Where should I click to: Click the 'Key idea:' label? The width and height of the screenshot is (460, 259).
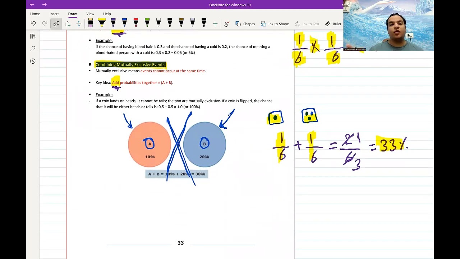pyautogui.click(x=103, y=83)
